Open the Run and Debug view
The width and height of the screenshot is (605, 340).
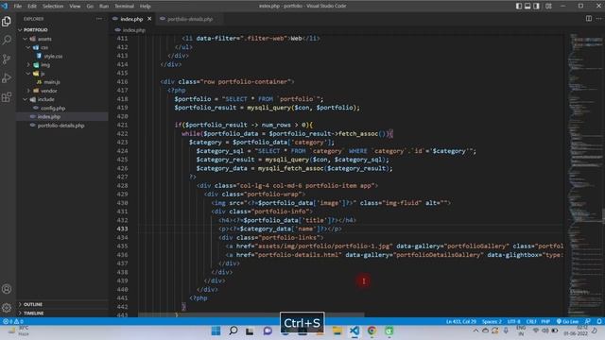[x=7, y=77]
